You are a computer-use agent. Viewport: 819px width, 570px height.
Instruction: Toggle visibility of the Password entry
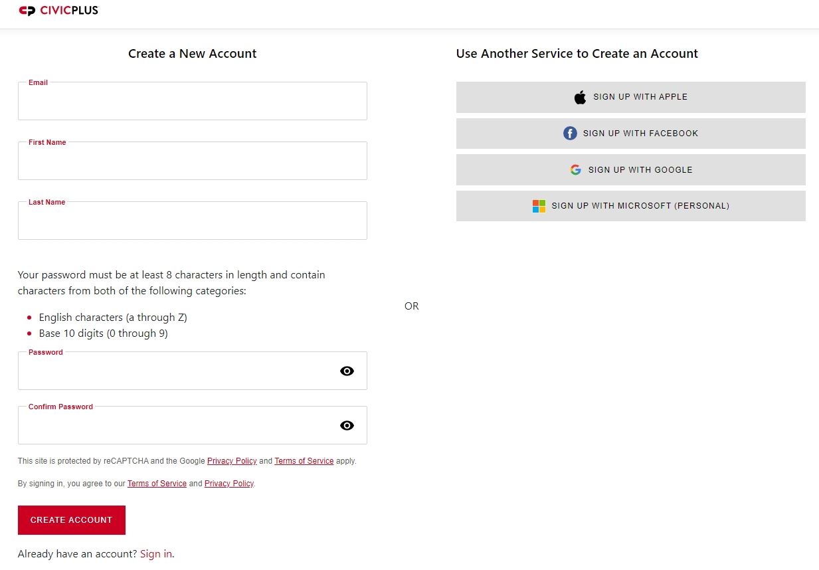point(347,371)
